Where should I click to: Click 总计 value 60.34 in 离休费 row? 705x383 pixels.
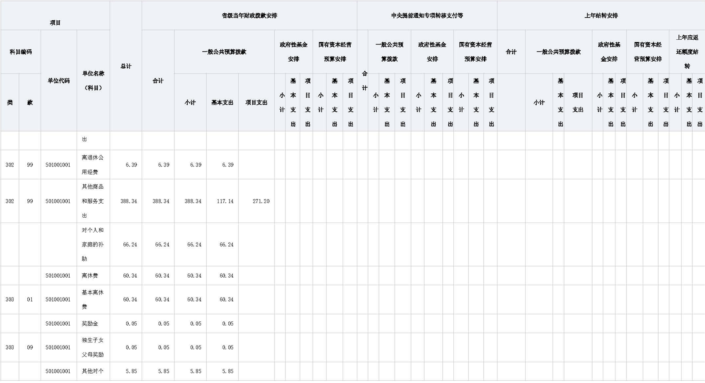coord(130,275)
